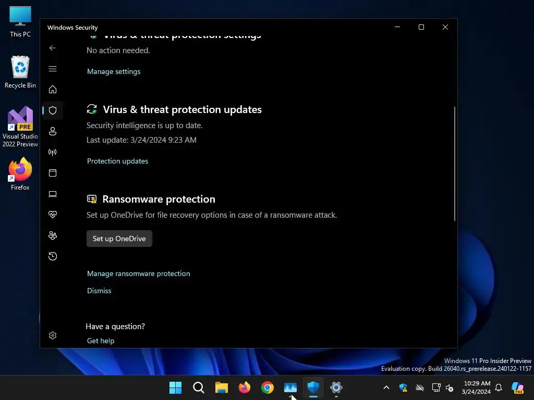
Task: Open File Explorer from taskbar
Action: [221, 387]
